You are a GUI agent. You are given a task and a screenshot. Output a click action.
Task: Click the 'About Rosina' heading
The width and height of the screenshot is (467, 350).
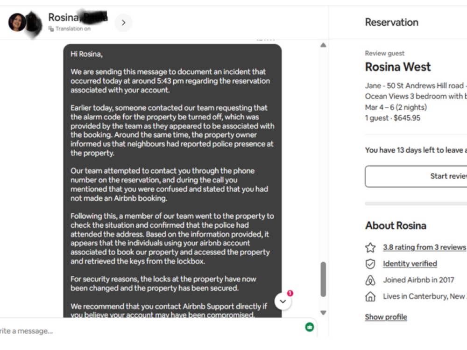tap(396, 225)
